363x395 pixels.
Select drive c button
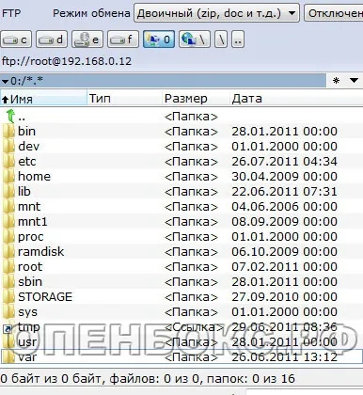coord(16,39)
